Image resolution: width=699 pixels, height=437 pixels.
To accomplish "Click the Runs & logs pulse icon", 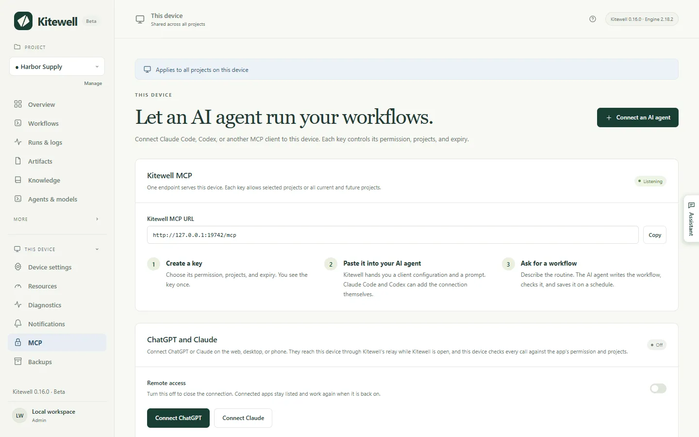I will [18, 142].
